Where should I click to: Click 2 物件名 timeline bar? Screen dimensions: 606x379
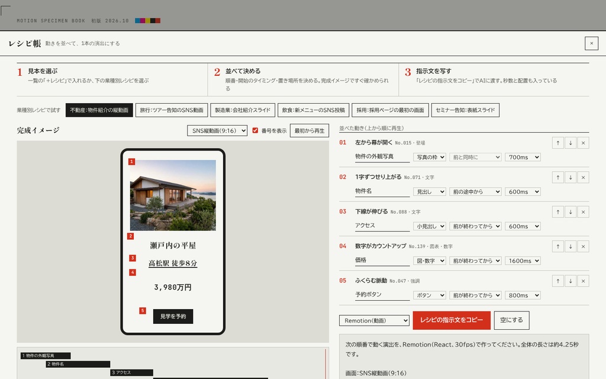78,364
